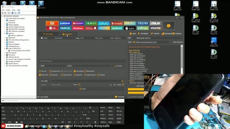Screen dimensions: 230x129
Task: Open the CONFIG button
Action: (x=177, y=34)
